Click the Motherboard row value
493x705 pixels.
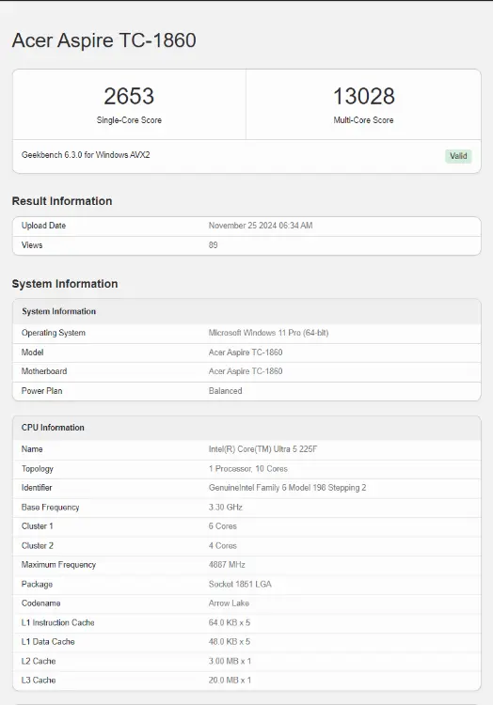coord(246,371)
